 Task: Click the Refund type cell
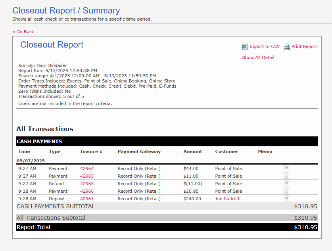pyautogui.click(x=56, y=184)
